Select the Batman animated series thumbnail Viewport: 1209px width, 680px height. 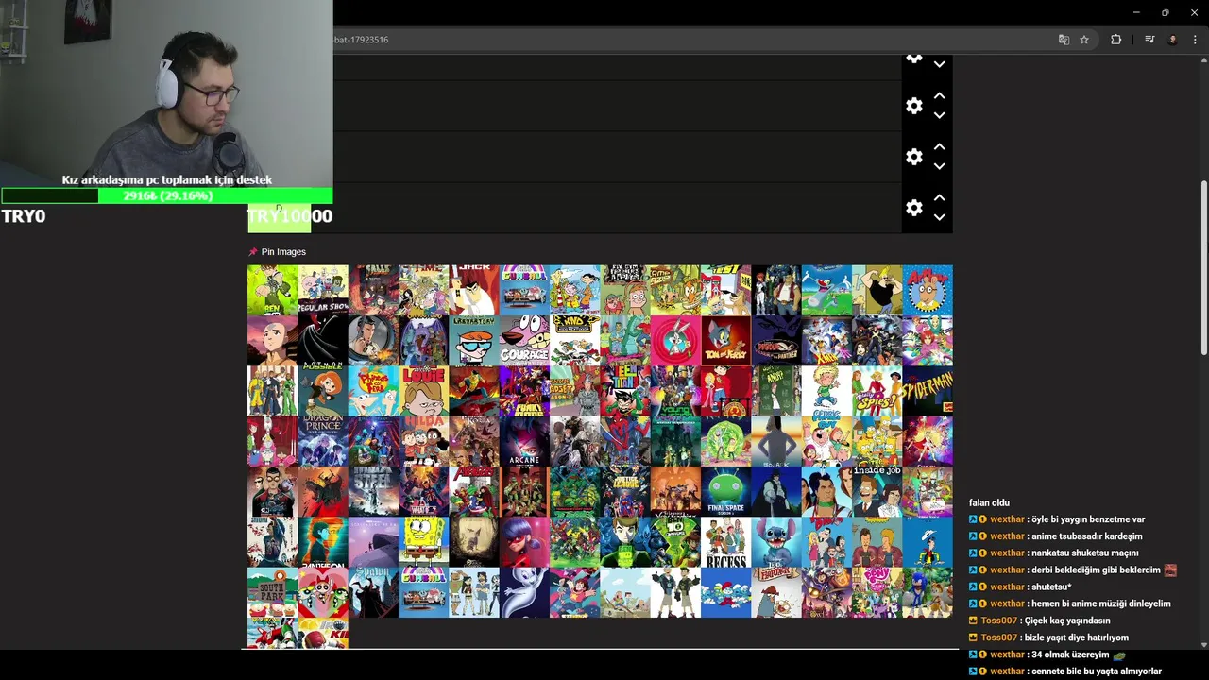click(323, 341)
